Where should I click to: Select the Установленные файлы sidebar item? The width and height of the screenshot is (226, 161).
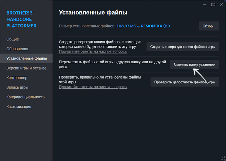pyautogui.click(x=27, y=58)
